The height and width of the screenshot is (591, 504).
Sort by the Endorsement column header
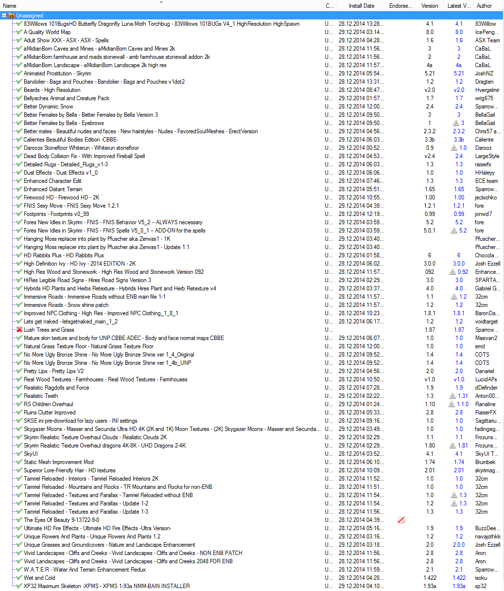[x=401, y=6]
